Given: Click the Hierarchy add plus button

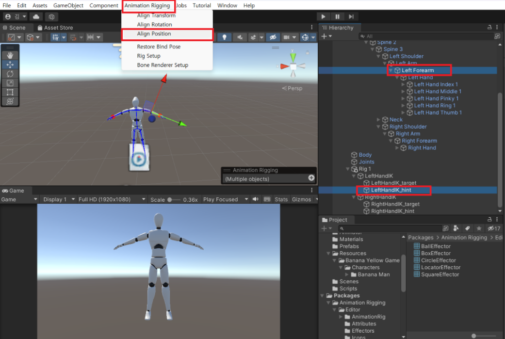Looking at the screenshot, I should [326, 36].
